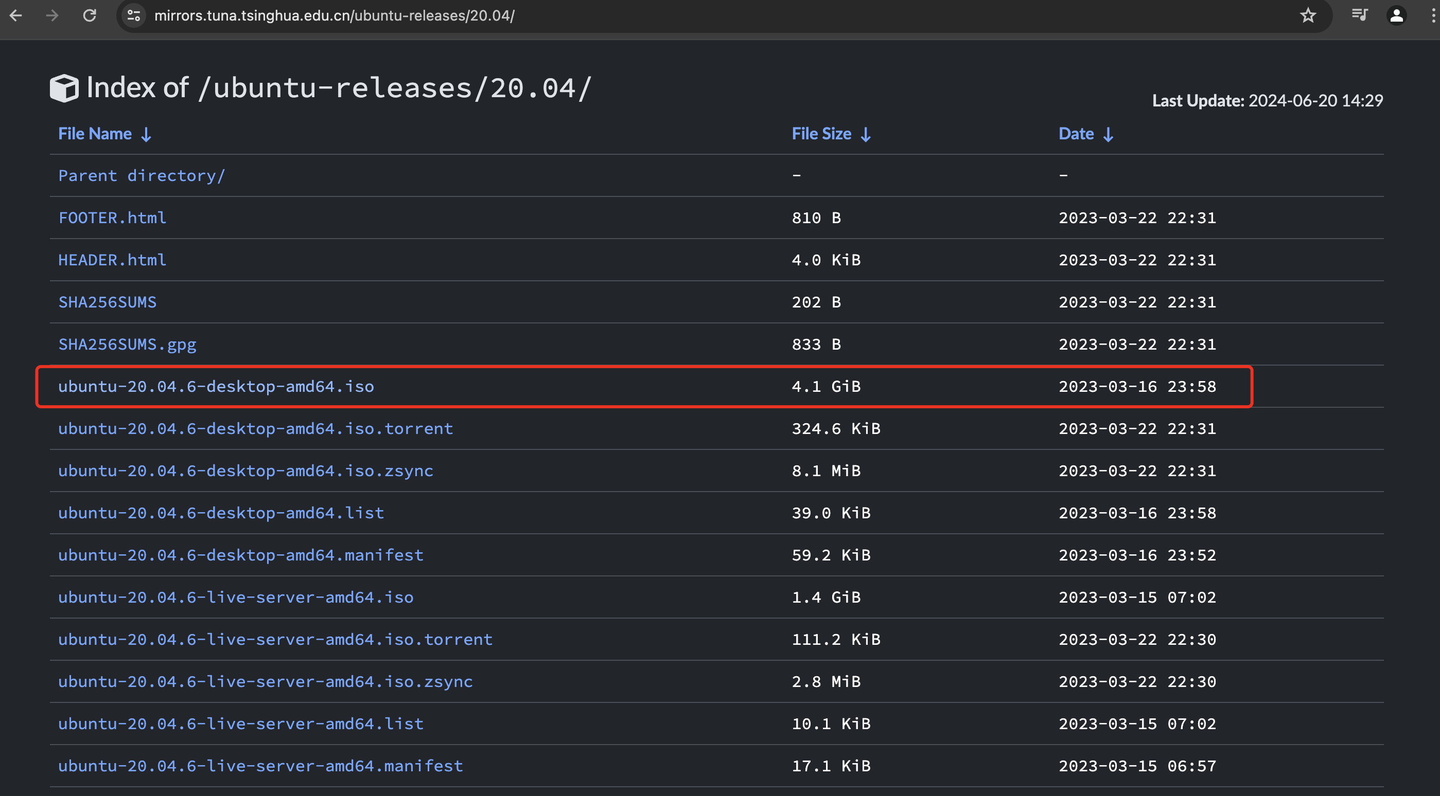The image size is (1440, 796).
Task: Click the 202 B size value
Action: click(816, 302)
